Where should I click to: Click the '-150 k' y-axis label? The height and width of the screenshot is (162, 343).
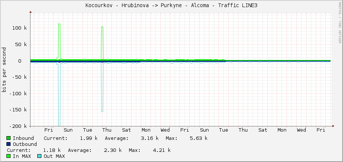(x=18, y=110)
